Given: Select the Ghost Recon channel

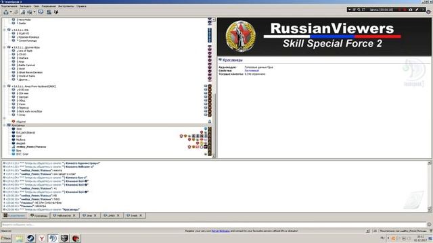Looking at the screenshot, I should click(30, 72).
